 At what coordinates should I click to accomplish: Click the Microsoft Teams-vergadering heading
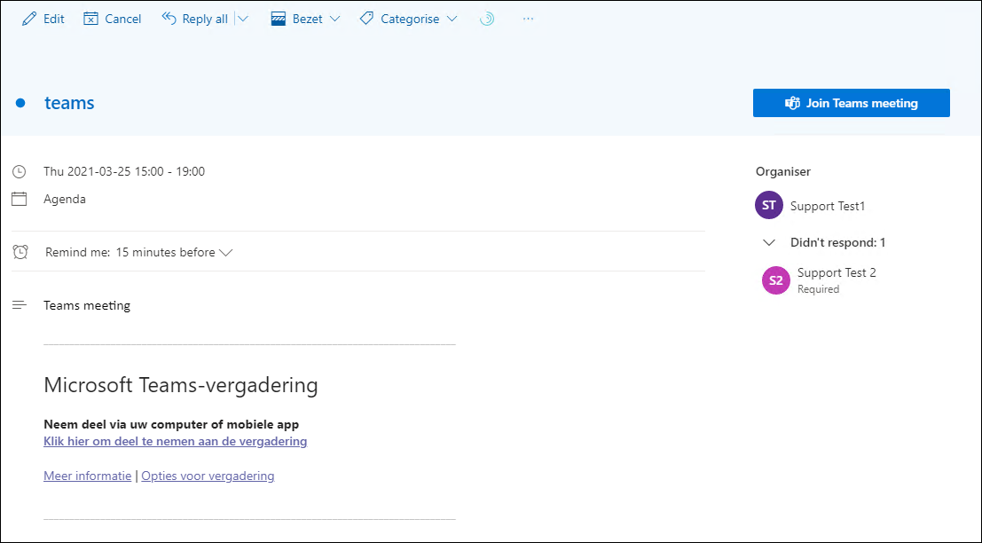(x=181, y=384)
